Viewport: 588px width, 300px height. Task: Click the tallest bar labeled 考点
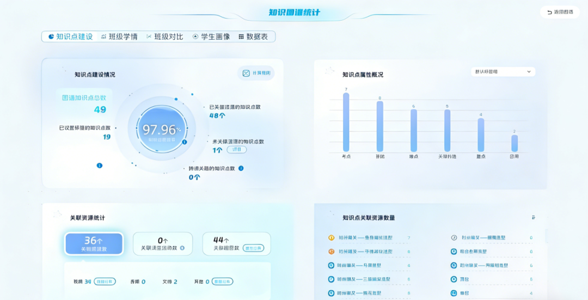point(346,123)
